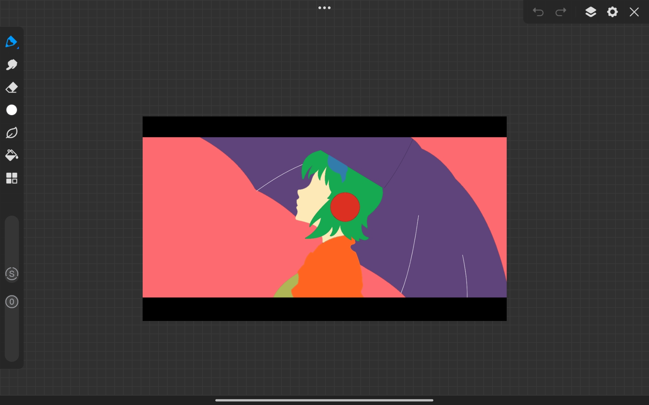Tap the red headphone circle on canvas
The image size is (649, 405).
click(x=345, y=207)
